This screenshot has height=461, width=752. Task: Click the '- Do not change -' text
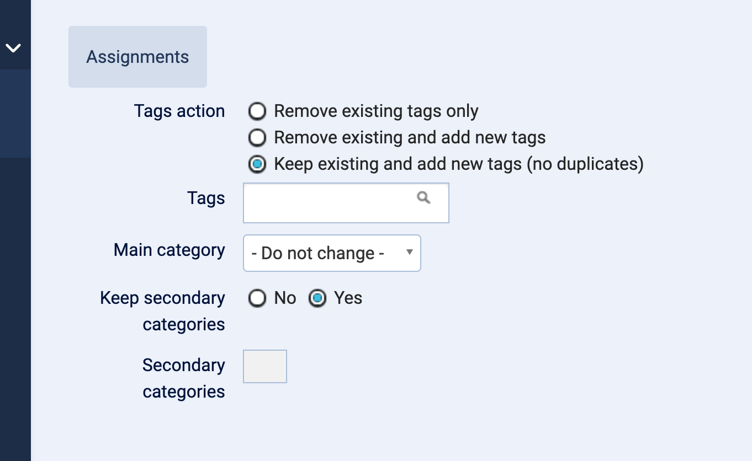(x=317, y=253)
